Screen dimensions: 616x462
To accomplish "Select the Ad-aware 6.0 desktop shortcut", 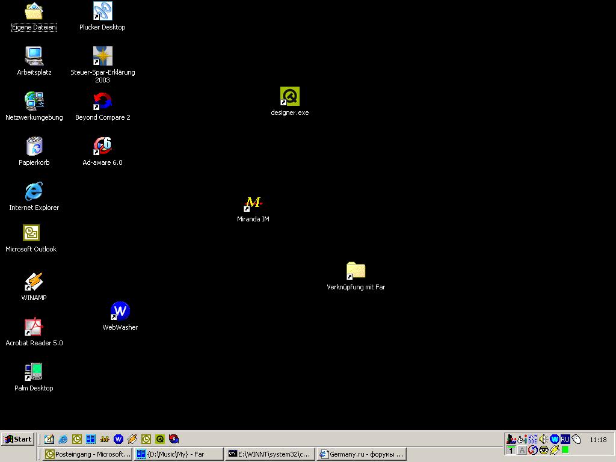I will (x=102, y=152).
